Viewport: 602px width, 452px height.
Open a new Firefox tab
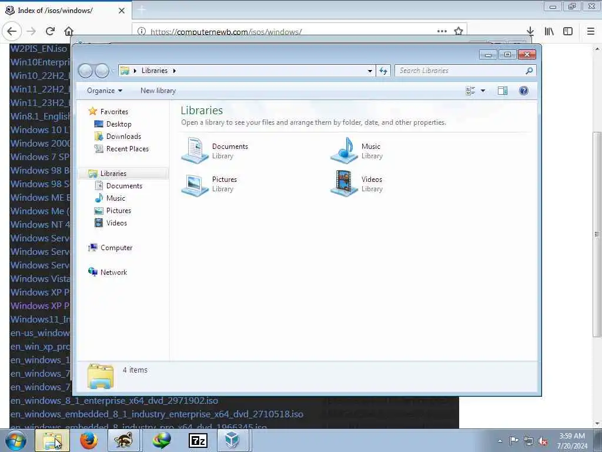coord(142,10)
